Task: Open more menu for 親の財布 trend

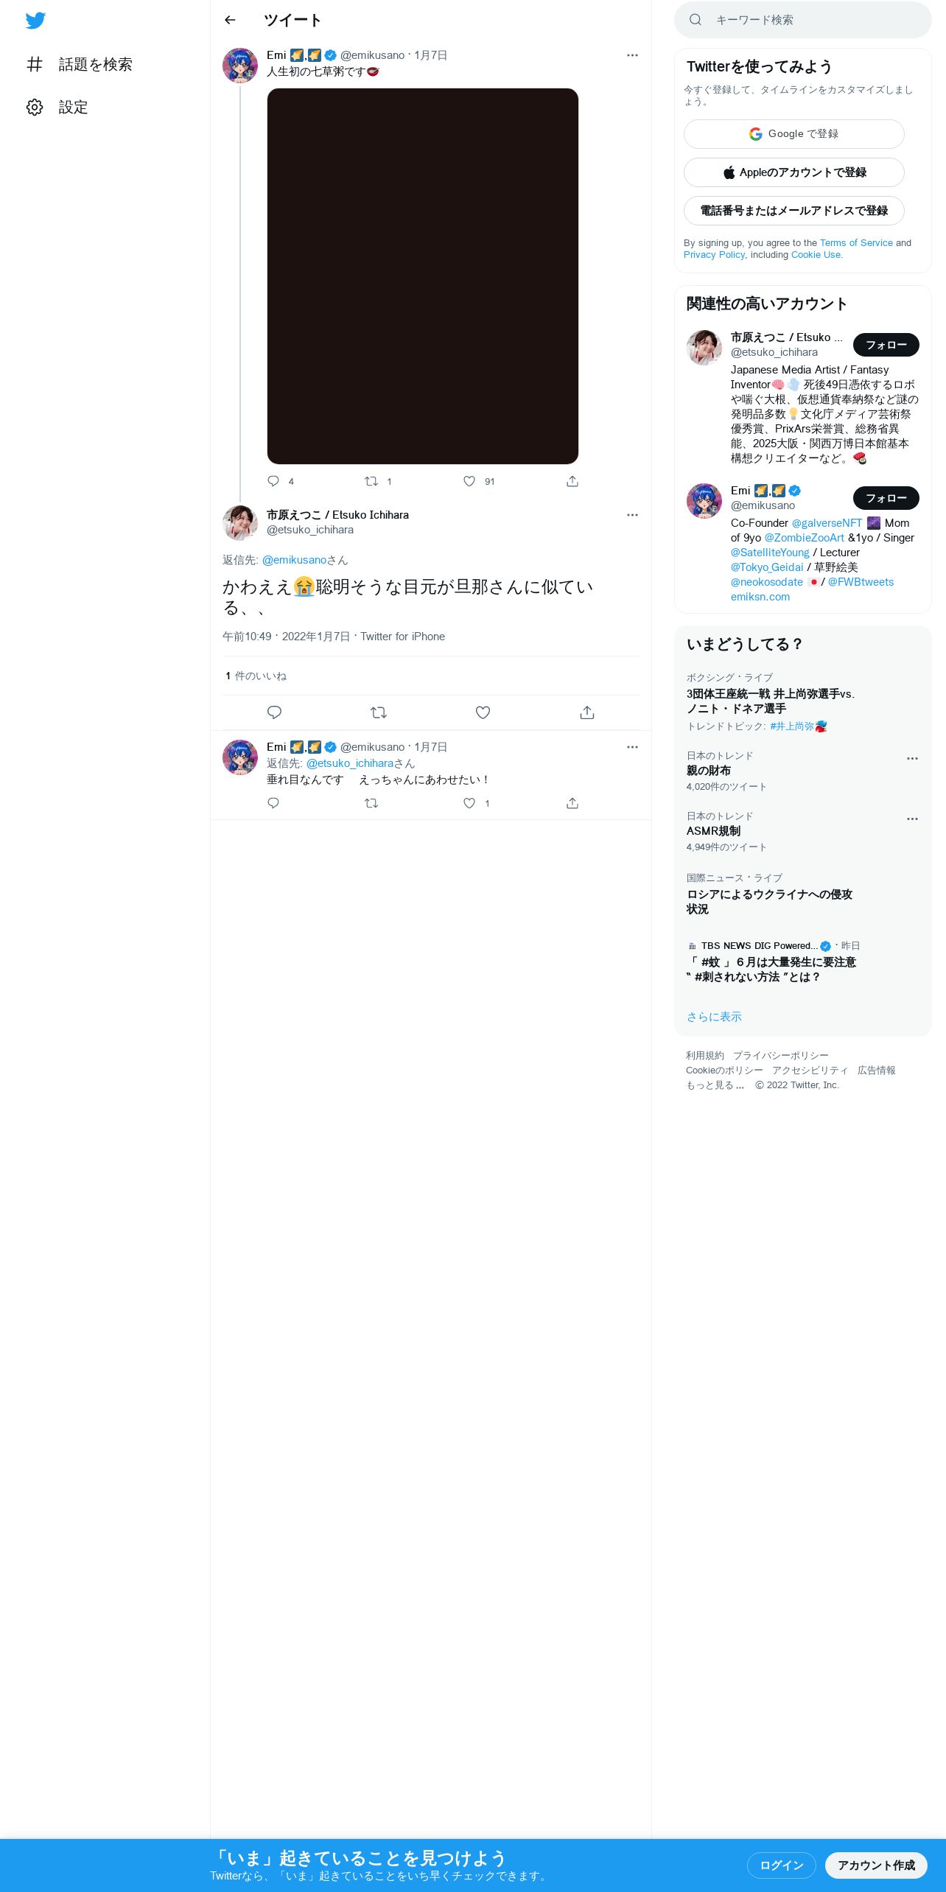Action: (912, 759)
